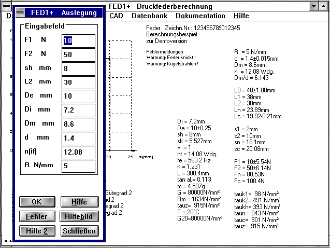Screen dimensions: 330x248
Task: Click the 'Feder Zeichn.Nr.: 123456789012345' line
Action: (x=193, y=28)
